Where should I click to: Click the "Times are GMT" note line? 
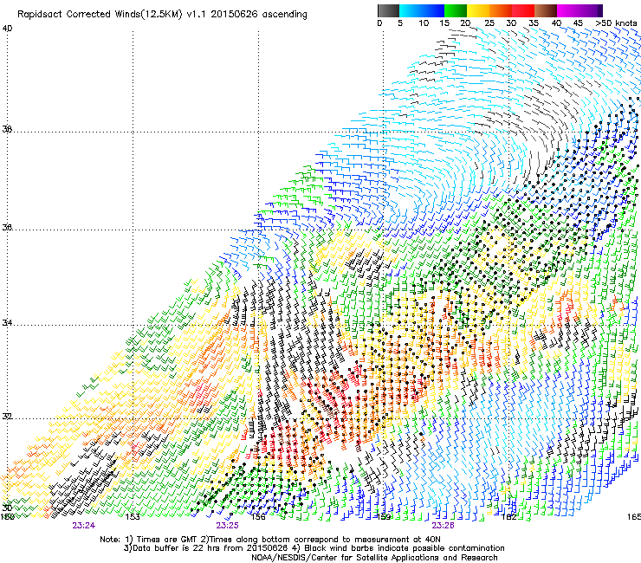pos(270,540)
